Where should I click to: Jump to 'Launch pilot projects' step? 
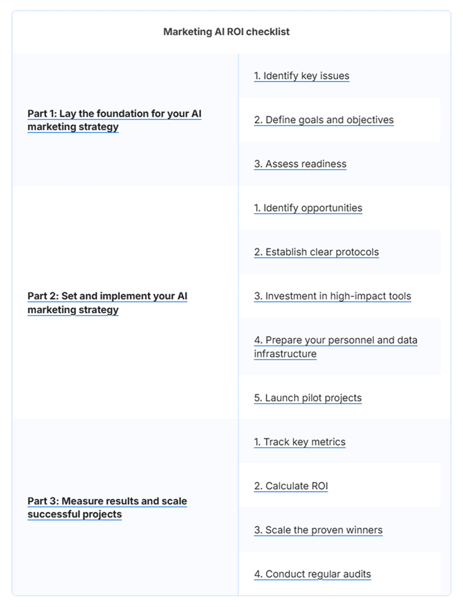(307, 398)
